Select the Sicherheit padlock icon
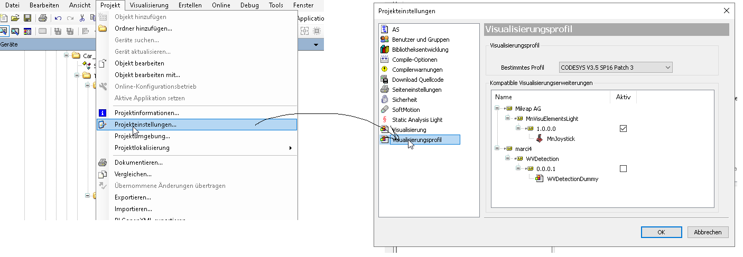This screenshot has width=743, height=257. click(x=384, y=100)
